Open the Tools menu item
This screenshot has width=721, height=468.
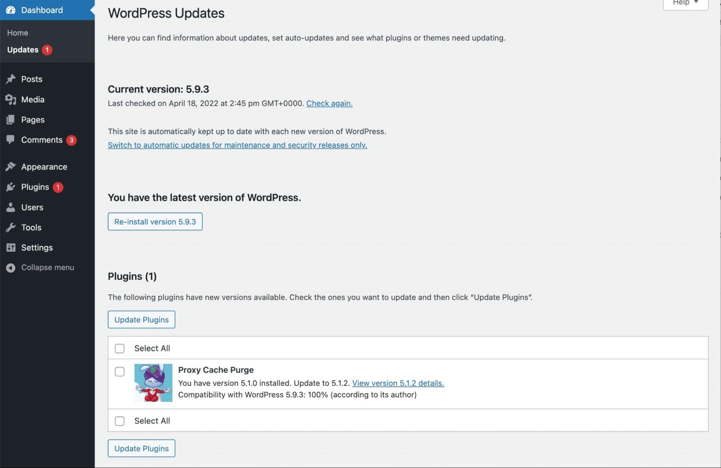click(31, 227)
